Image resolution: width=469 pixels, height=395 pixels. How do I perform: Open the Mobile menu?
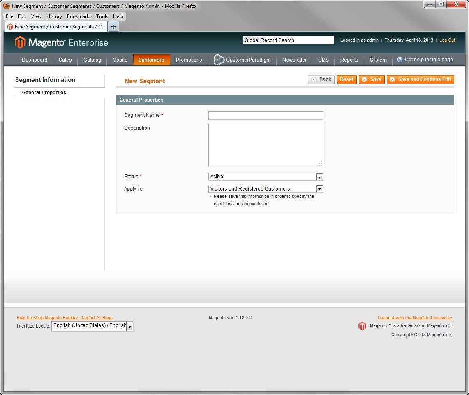point(120,60)
